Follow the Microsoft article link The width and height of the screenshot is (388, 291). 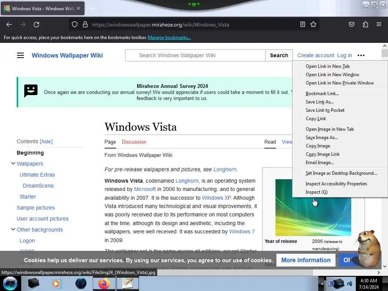145,189
